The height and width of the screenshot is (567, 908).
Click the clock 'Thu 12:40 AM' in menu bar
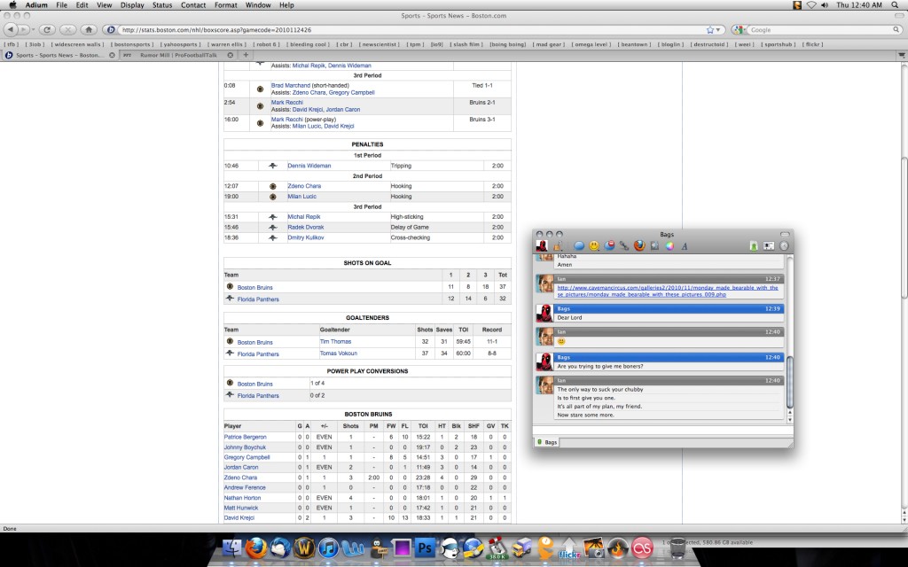click(858, 4)
